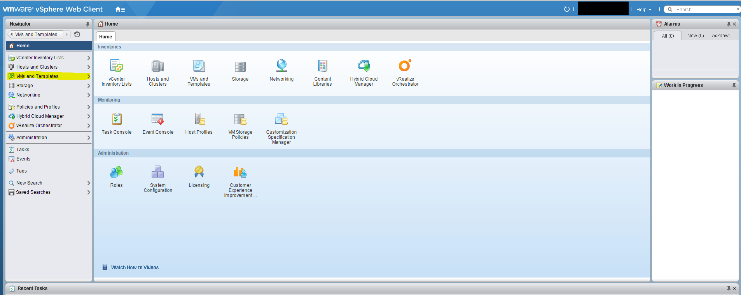
Task: Pin the Recent Tasks panel
Action: tap(729, 288)
